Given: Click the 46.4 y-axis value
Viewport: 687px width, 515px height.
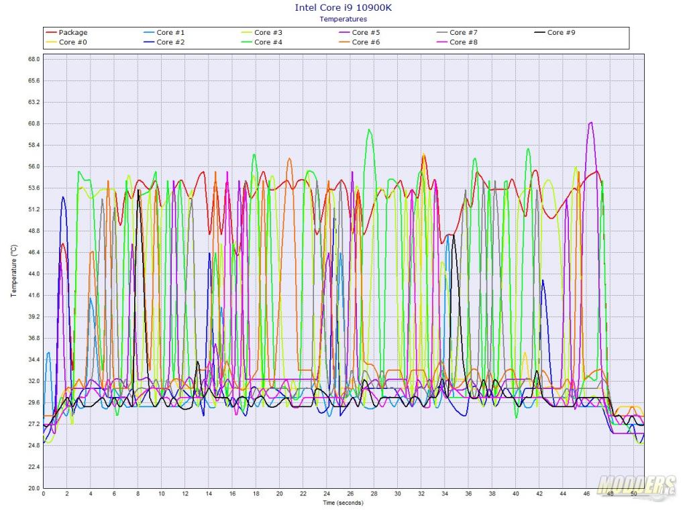Looking at the screenshot, I should [34, 252].
